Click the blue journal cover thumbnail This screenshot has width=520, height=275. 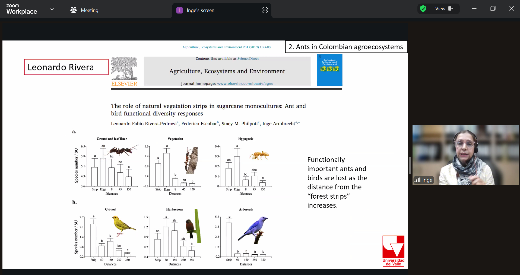tap(329, 70)
